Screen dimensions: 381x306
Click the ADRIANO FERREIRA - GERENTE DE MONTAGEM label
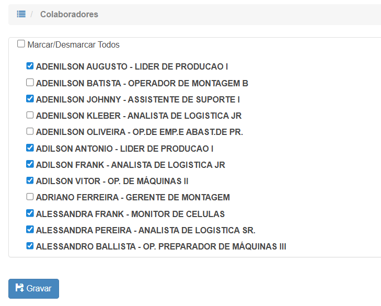(x=133, y=197)
